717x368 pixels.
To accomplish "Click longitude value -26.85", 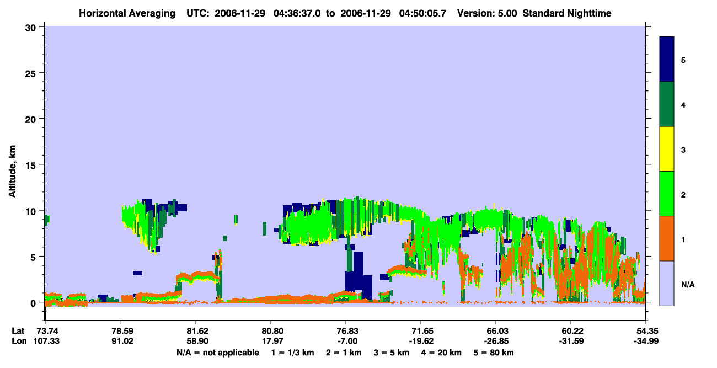I will coord(495,341).
